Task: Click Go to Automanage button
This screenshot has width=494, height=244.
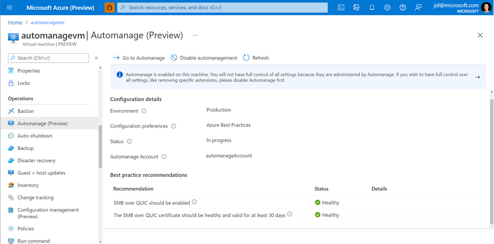Action: coord(139,58)
